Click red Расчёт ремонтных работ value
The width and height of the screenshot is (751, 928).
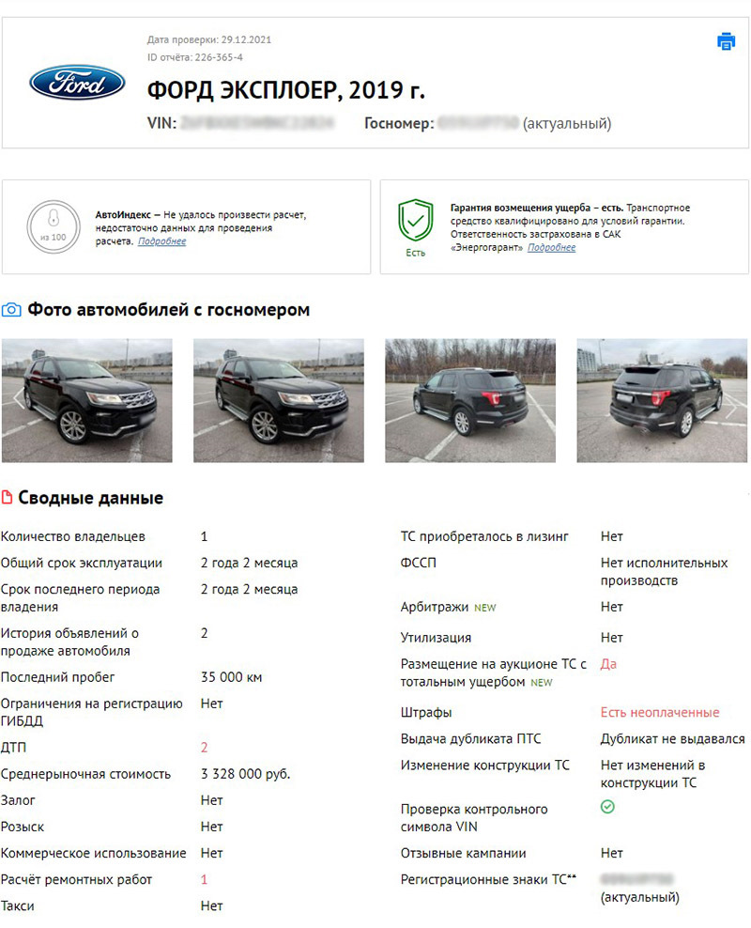(x=204, y=879)
